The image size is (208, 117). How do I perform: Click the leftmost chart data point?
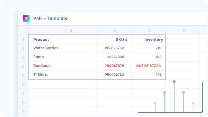click(155, 103)
